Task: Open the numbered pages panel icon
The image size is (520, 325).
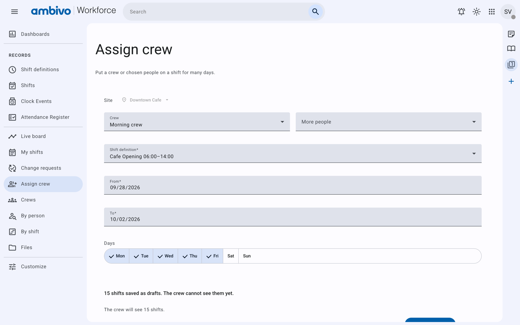Action: click(511, 65)
